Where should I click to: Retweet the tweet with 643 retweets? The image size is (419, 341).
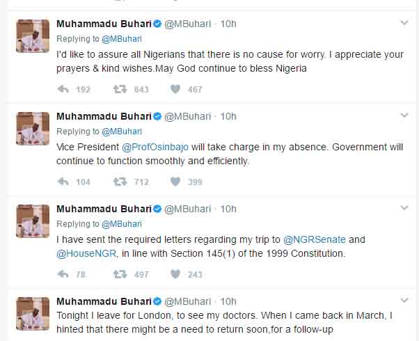120,89
